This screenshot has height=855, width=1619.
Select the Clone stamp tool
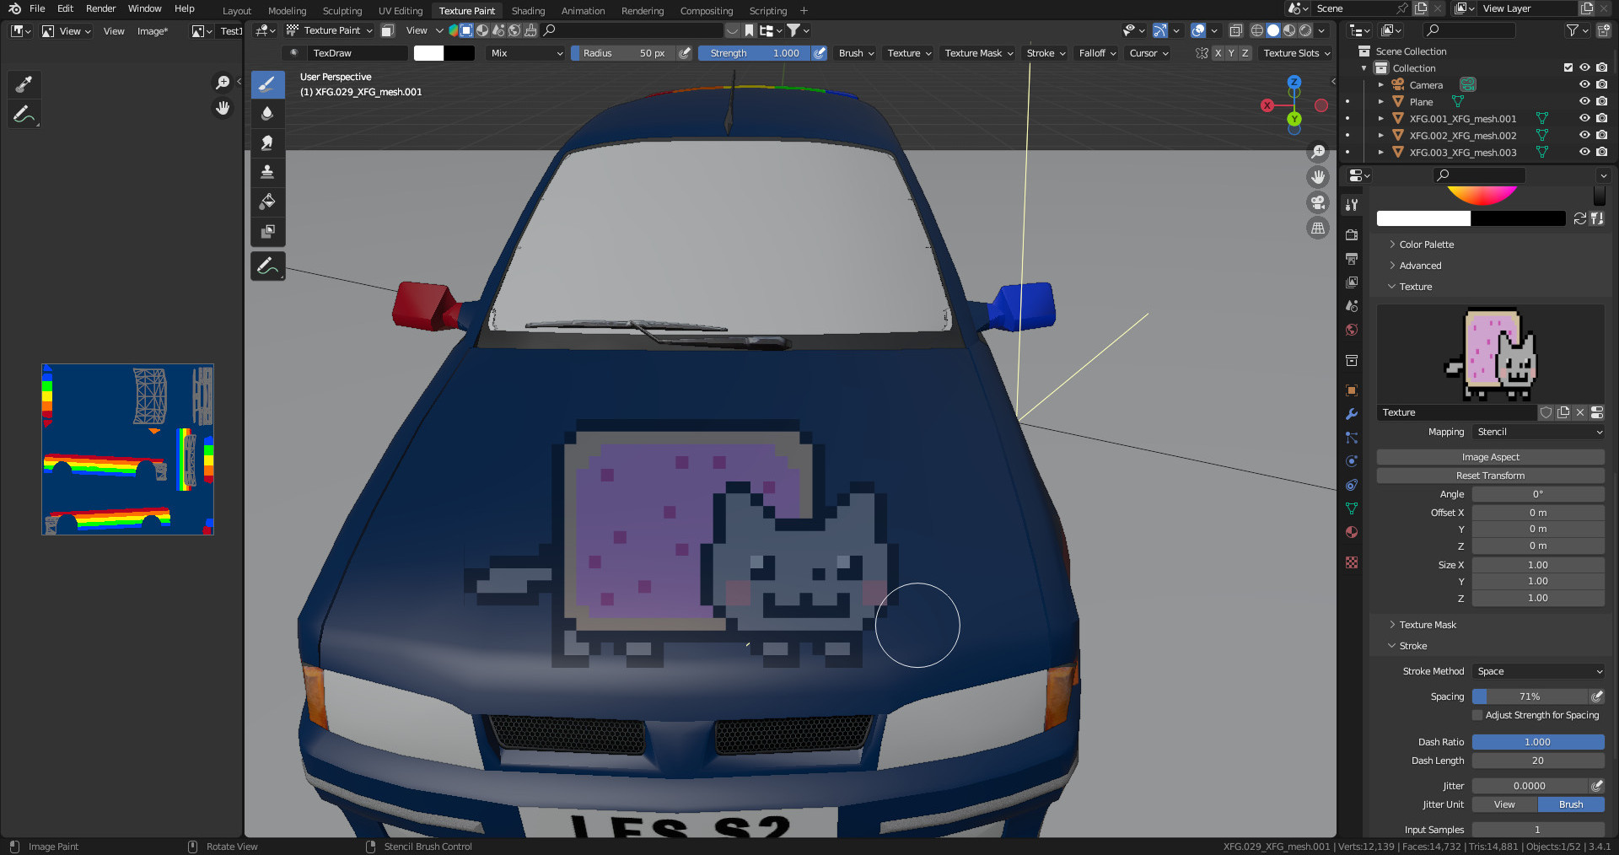pyautogui.click(x=267, y=172)
